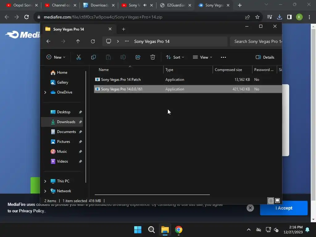Reload the MediaFire page in Chrome

[x=27, y=17]
